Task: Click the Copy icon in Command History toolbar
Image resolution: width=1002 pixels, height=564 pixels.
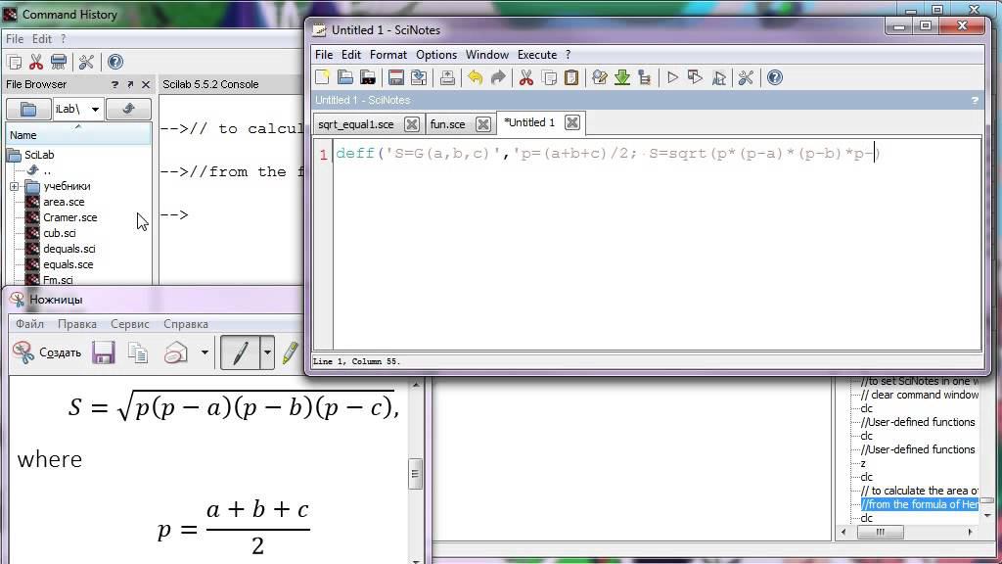Action: (x=14, y=62)
